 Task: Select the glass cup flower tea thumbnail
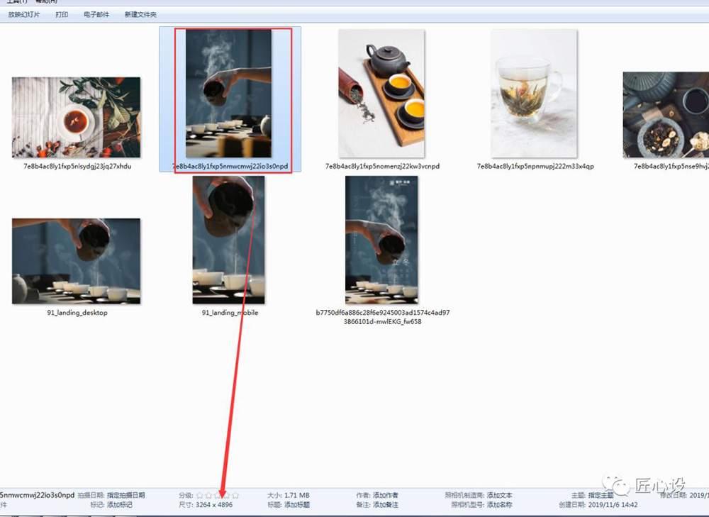[x=534, y=94]
